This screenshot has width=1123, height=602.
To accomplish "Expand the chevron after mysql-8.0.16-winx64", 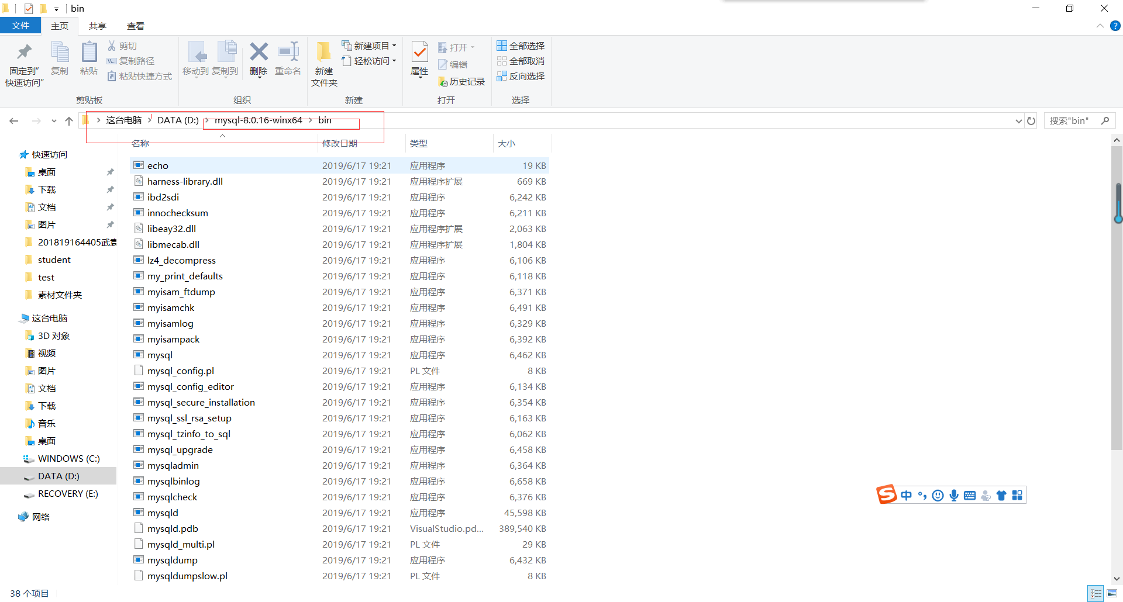I will (311, 120).
